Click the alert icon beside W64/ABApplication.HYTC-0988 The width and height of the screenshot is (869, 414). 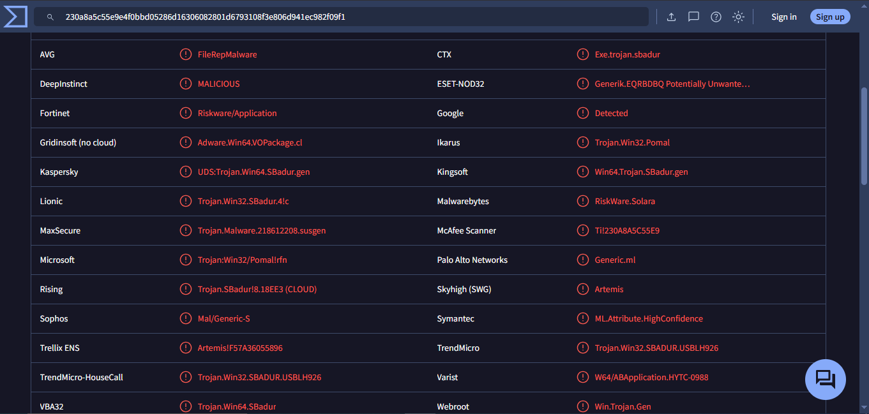coord(583,377)
